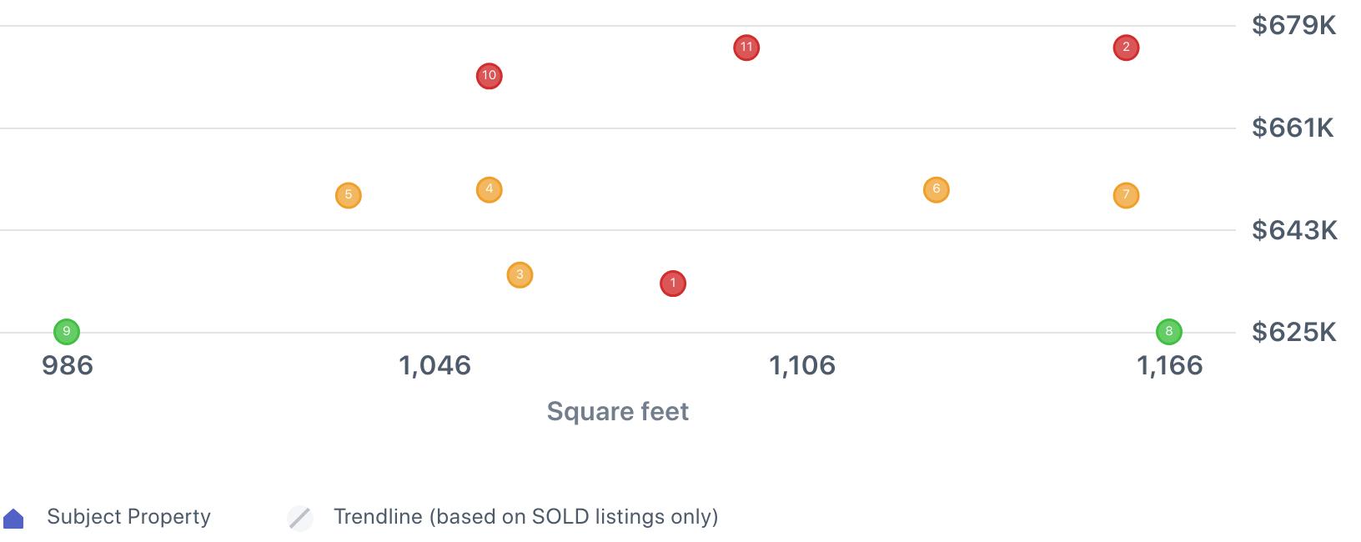The image size is (1361, 542).
Task: Click red data point number 10
Action: 489,76
